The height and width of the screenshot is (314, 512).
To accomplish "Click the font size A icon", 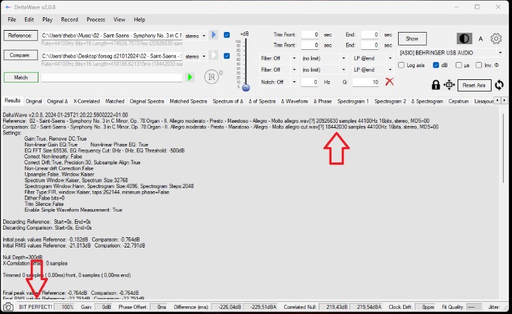I will tap(481, 39).
